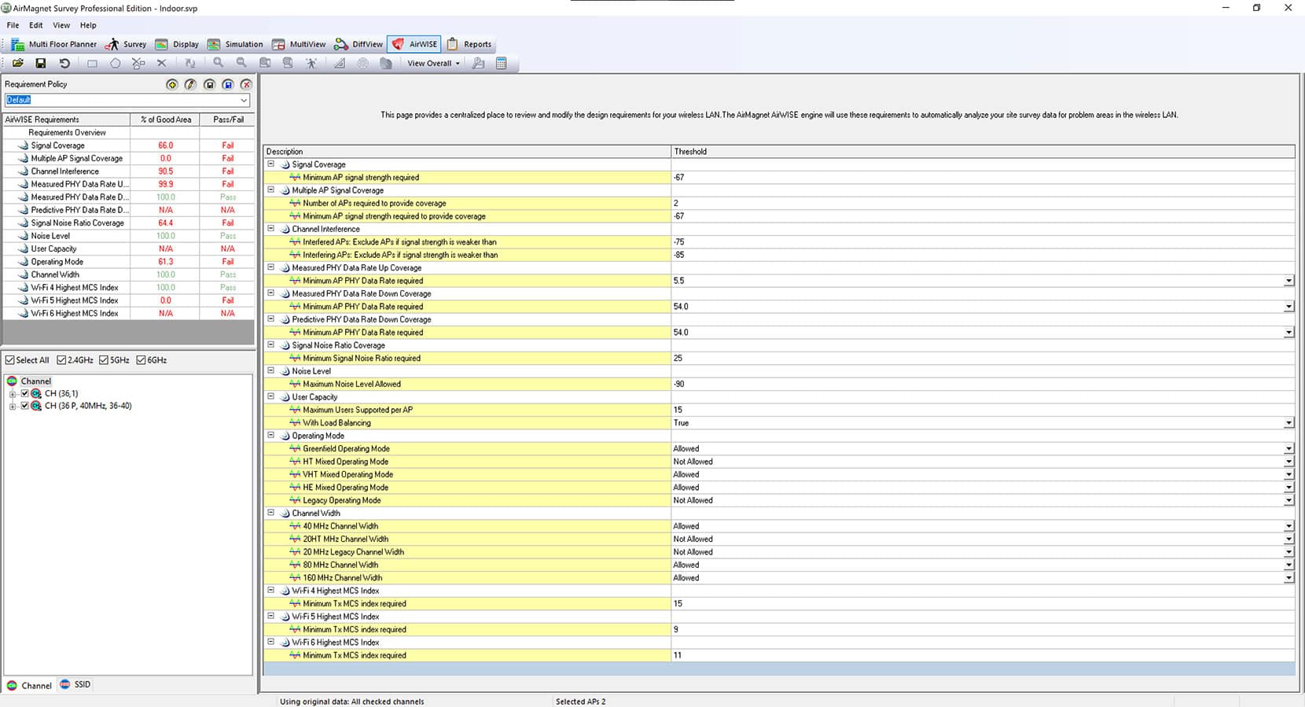Collapse the Operating Mode section
Image resolution: width=1305 pixels, height=707 pixels.
point(271,435)
